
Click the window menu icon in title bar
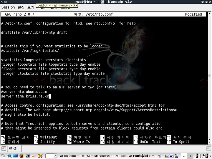[2, 2]
